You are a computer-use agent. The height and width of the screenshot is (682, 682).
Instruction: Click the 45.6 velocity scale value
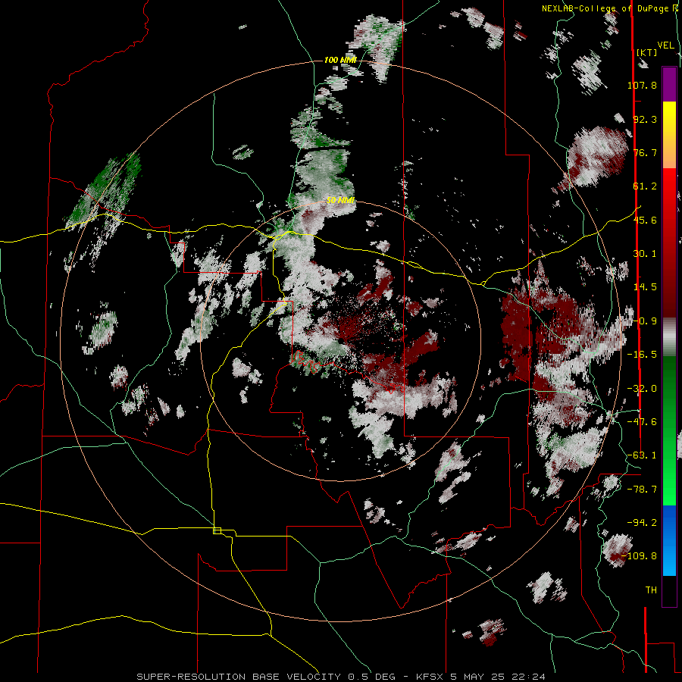(x=645, y=220)
